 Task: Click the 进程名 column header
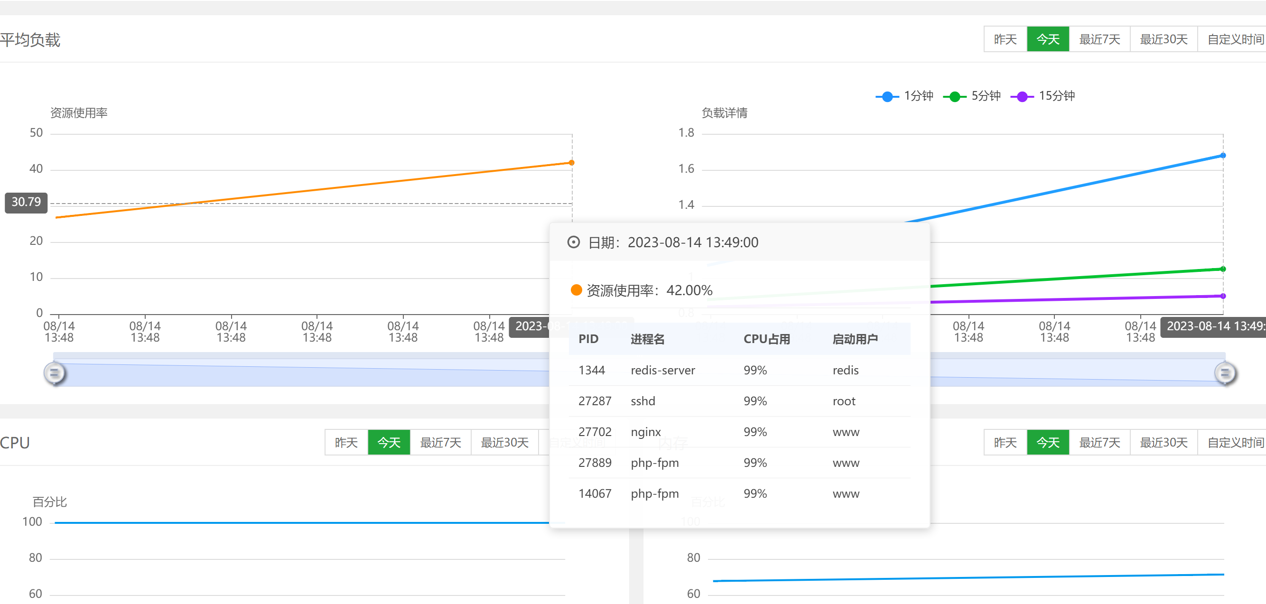[647, 339]
